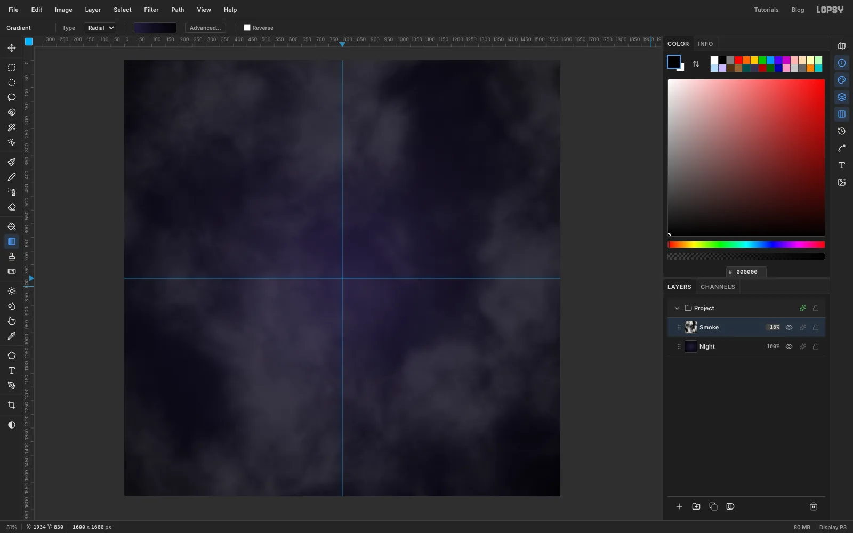Select the active Gradient tool

click(x=12, y=241)
